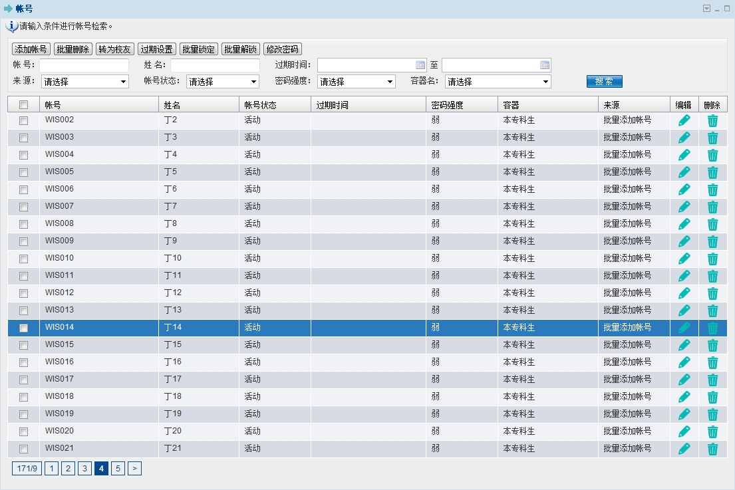735x490 pixels.
Task: Click the delete trash icon for WIS005
Action: [x=712, y=172]
